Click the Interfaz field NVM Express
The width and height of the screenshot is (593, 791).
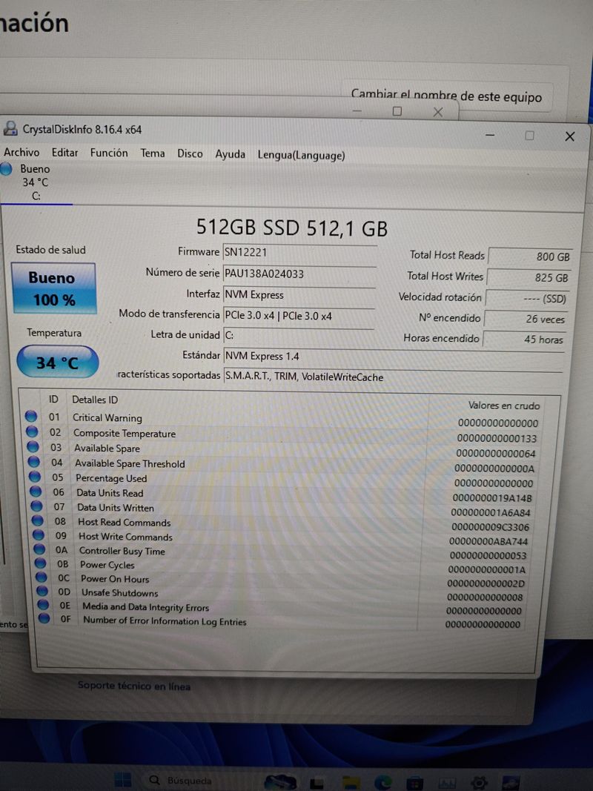click(x=299, y=294)
